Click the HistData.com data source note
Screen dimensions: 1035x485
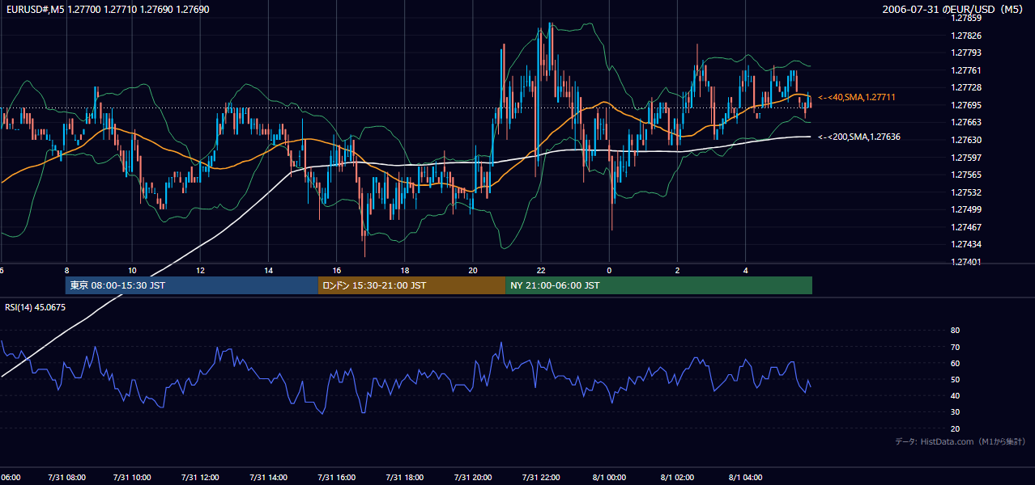pos(960,441)
